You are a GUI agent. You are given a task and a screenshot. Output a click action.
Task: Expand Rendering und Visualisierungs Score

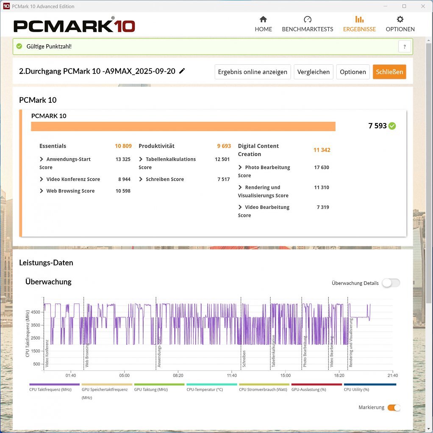pyautogui.click(x=240, y=187)
